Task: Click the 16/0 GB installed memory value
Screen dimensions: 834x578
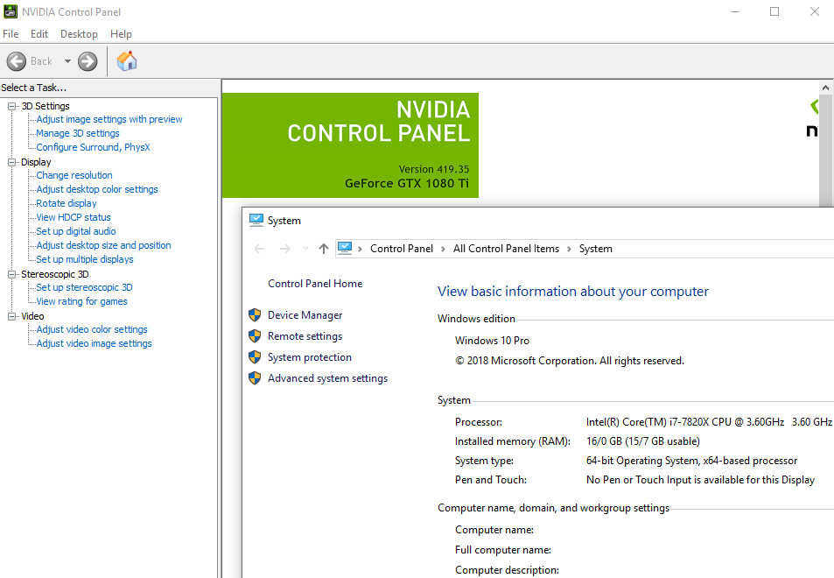Action: tap(643, 441)
